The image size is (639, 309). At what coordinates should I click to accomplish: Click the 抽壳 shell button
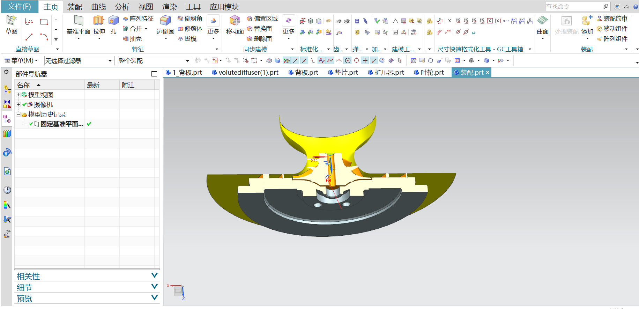click(x=133, y=39)
